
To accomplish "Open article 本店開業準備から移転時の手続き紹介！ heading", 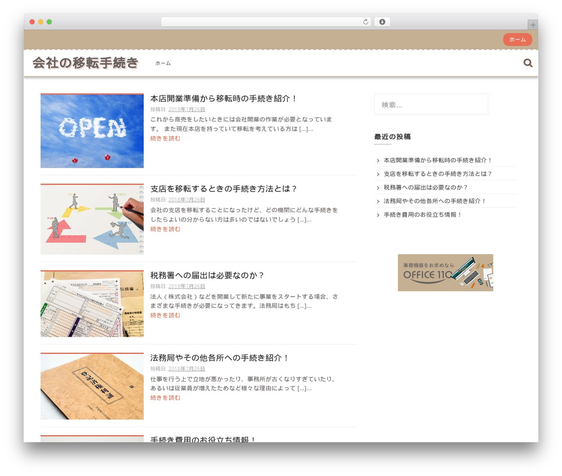I will tap(223, 99).
